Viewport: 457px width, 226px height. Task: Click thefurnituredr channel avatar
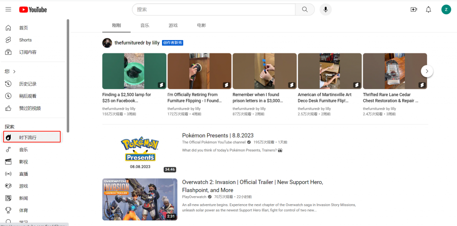[x=107, y=43]
